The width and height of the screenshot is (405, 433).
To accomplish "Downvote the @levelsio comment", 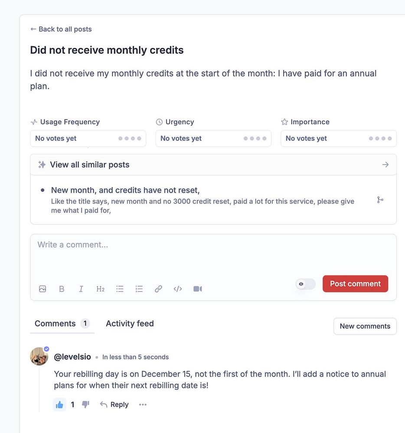I will (x=85, y=404).
